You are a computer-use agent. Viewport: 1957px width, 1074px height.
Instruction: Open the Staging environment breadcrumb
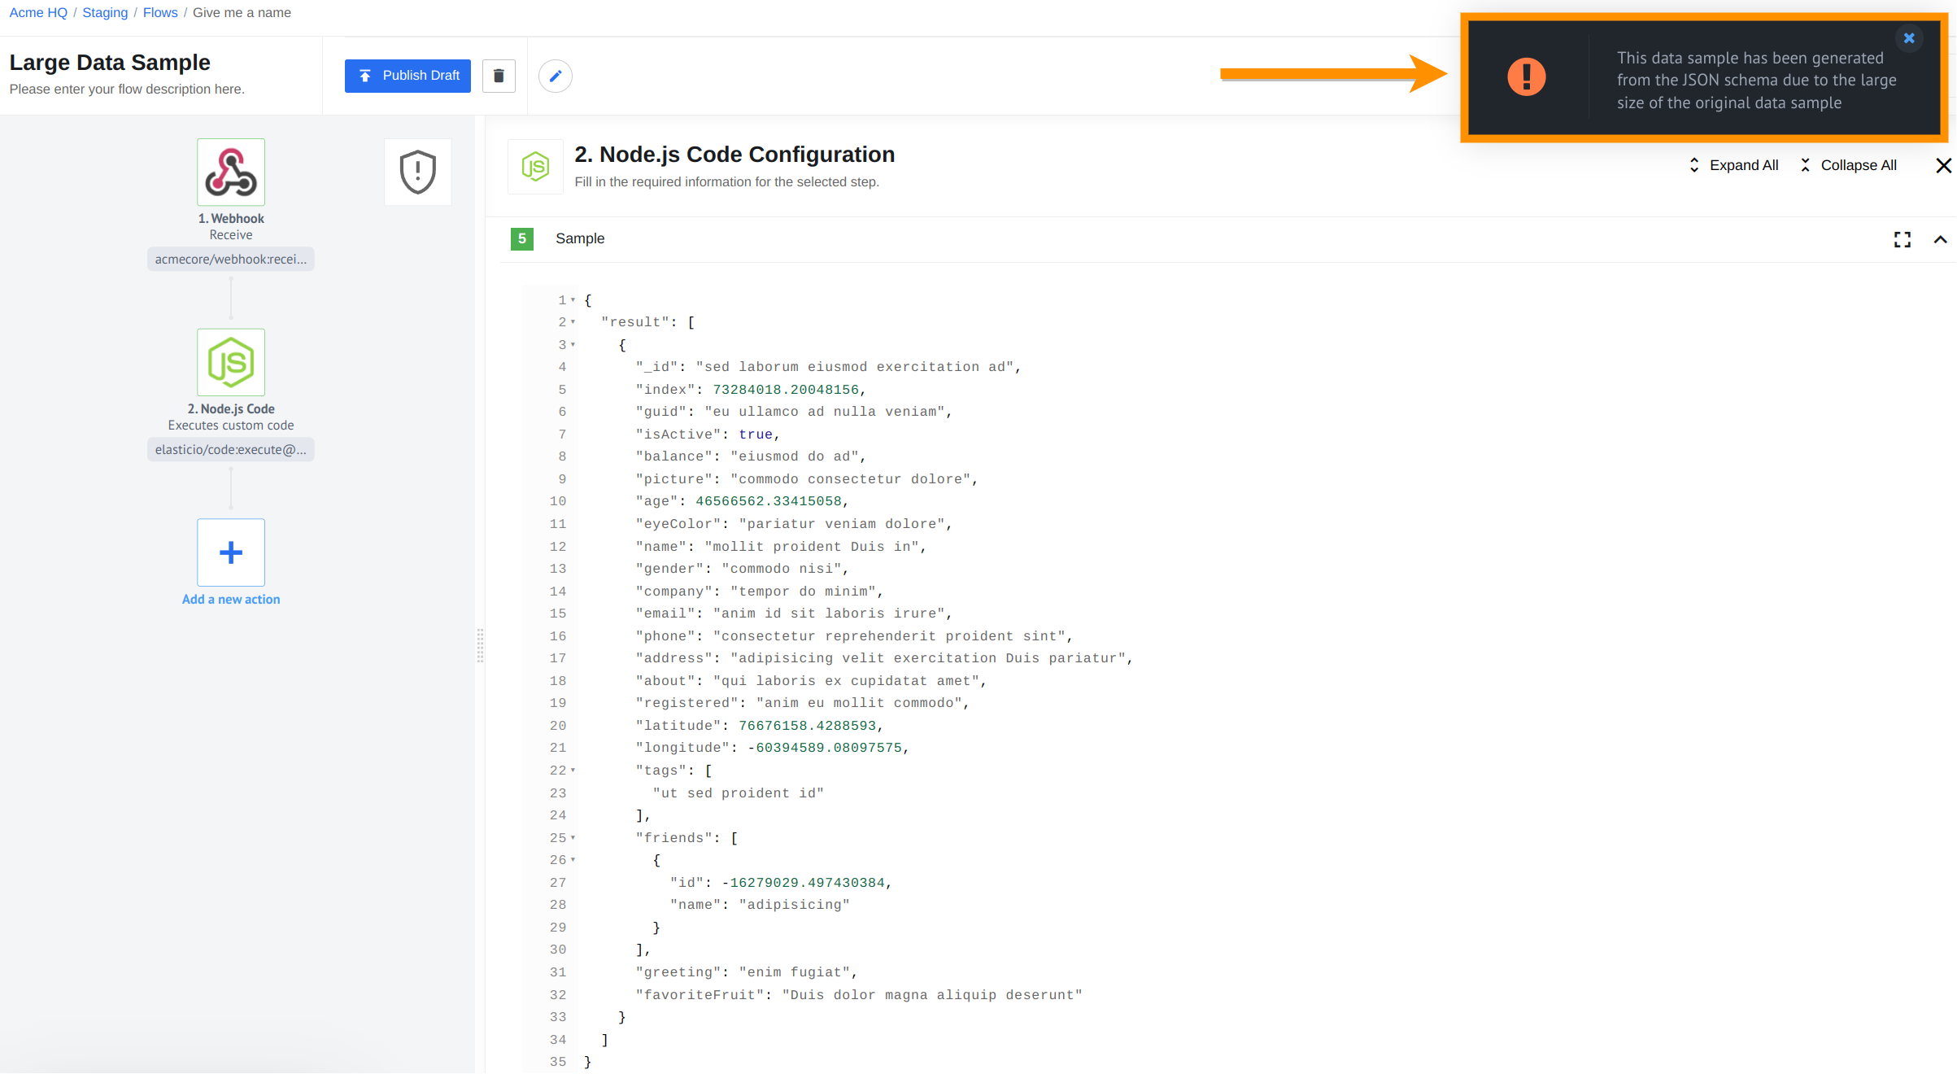104,12
